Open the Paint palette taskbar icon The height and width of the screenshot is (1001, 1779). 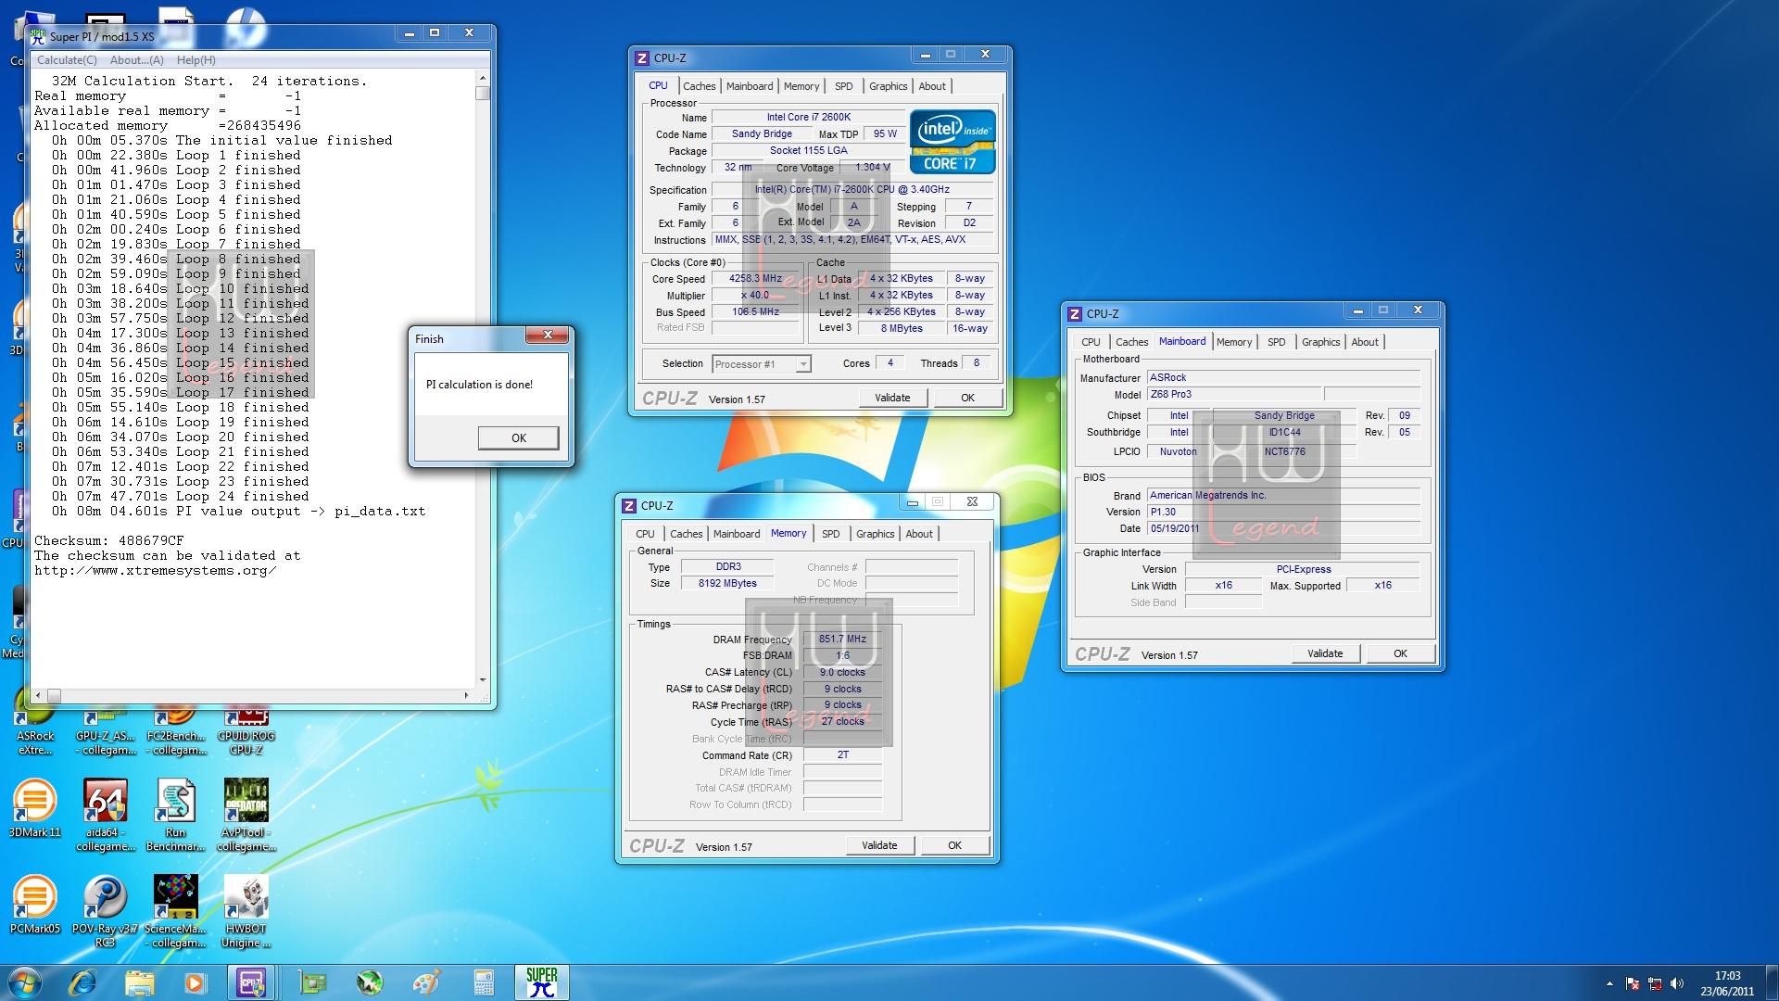click(x=426, y=982)
